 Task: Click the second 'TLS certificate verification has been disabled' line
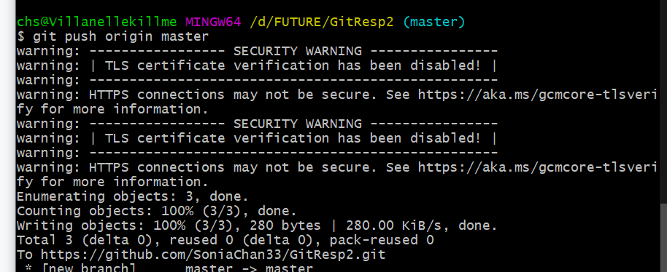click(x=258, y=138)
